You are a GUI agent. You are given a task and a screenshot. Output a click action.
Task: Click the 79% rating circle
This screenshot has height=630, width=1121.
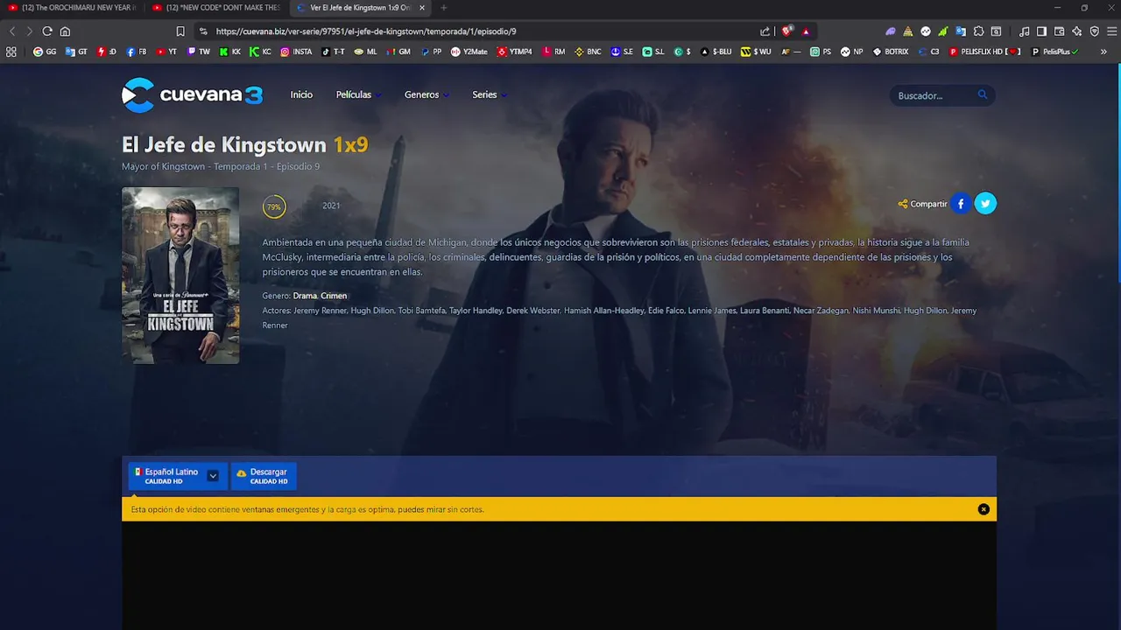click(x=274, y=206)
